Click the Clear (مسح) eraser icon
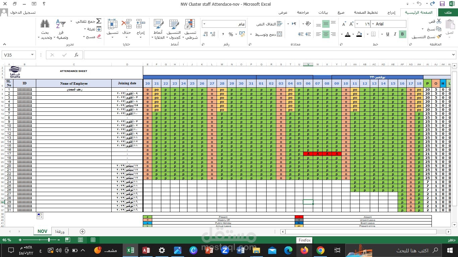 coord(99,37)
